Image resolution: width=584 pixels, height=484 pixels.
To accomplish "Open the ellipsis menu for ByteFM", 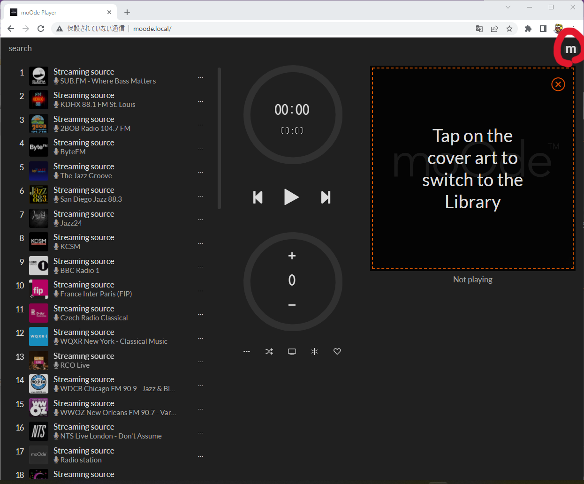I will (x=200, y=149).
